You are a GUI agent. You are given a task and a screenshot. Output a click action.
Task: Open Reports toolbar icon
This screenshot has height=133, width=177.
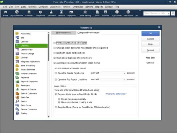tap(105, 13)
